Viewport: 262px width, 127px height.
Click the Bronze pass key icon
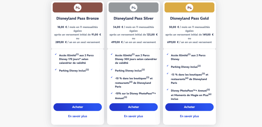tap(78, 7)
